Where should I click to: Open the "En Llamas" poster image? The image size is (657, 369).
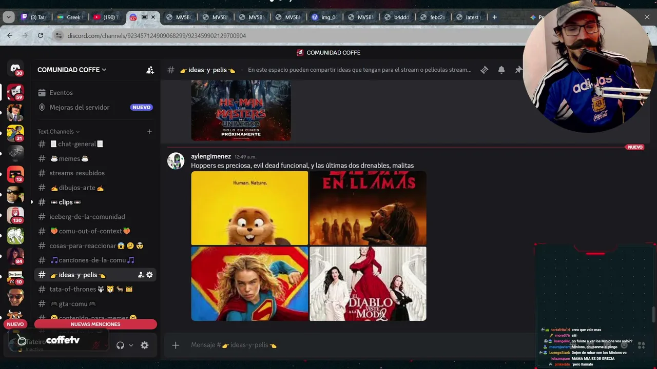click(x=368, y=208)
